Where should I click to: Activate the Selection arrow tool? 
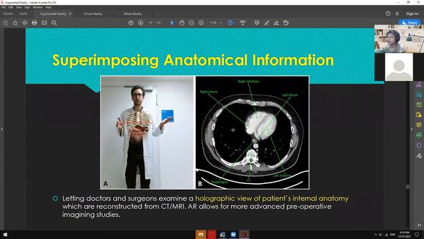[x=172, y=23]
